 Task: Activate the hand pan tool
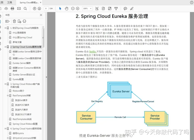(x=67, y=9)
